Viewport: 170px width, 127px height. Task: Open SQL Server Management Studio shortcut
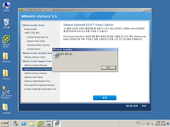click(6, 93)
